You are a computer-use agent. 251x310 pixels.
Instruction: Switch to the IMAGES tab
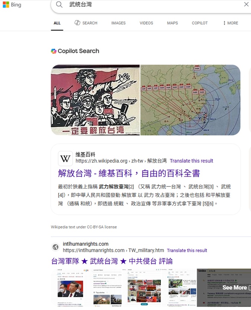tap(118, 23)
